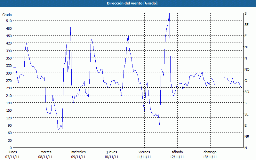256x160 pixels.
Task: Click the 'martes 08/11/11' date label
Action: pos(46,154)
